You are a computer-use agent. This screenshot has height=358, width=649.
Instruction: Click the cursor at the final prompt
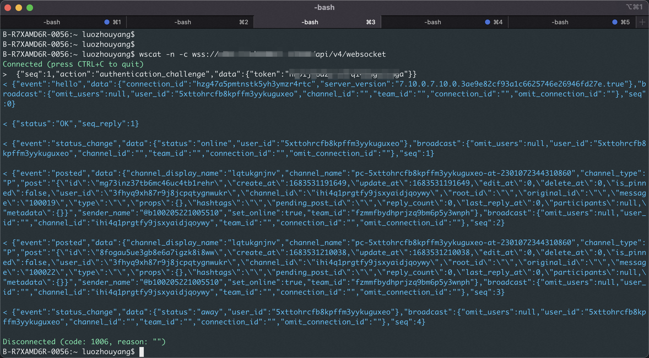coord(142,352)
